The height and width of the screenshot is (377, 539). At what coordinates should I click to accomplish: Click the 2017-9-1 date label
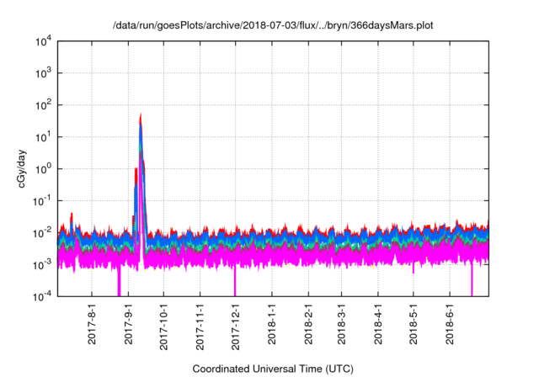tap(129, 324)
